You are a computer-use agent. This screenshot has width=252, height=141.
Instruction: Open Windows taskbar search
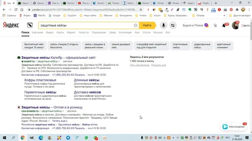pyautogui.click(x=13, y=137)
